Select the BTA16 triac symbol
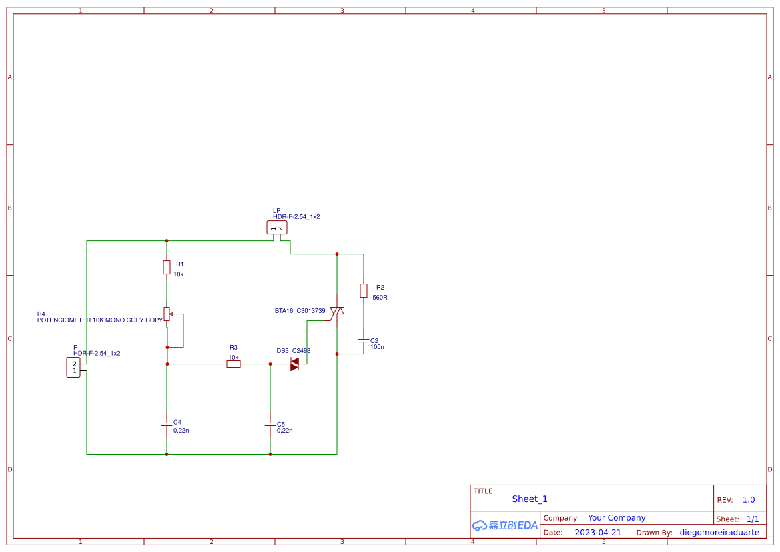This screenshot has height=552, width=780. [x=337, y=310]
